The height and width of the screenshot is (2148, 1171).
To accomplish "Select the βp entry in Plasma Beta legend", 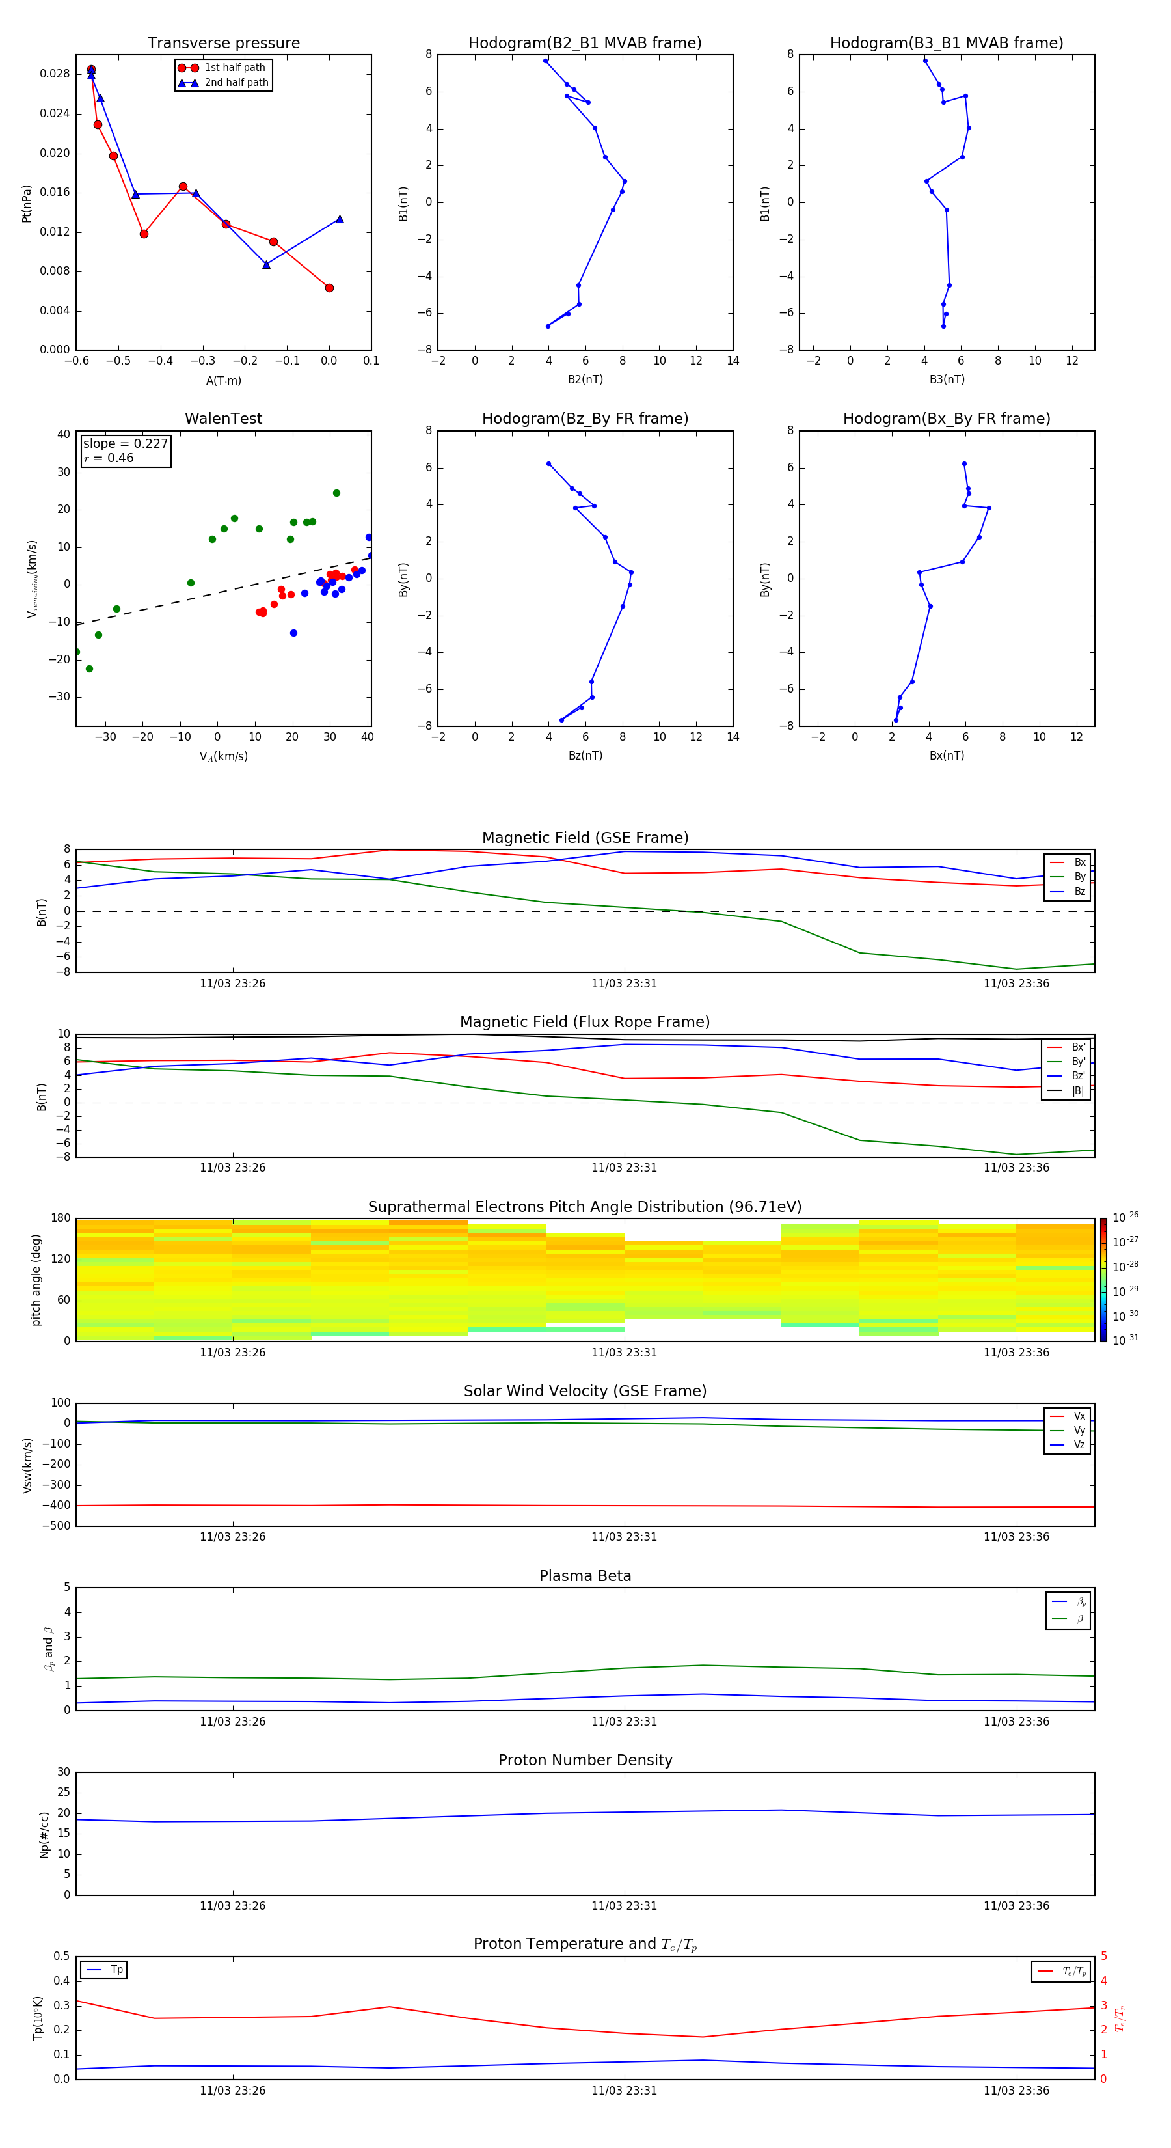I will click(x=1068, y=1602).
